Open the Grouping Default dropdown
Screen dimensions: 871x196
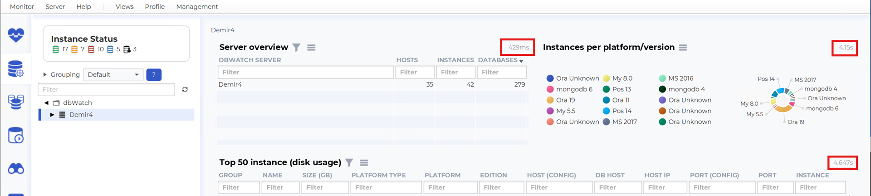coord(113,75)
